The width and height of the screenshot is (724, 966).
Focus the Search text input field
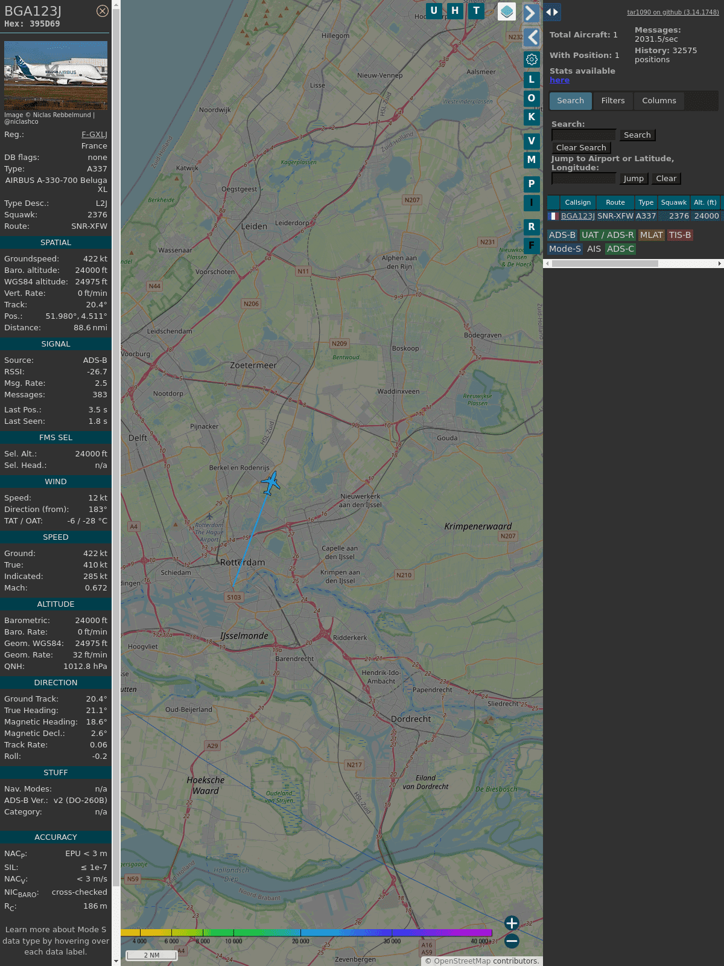click(583, 135)
